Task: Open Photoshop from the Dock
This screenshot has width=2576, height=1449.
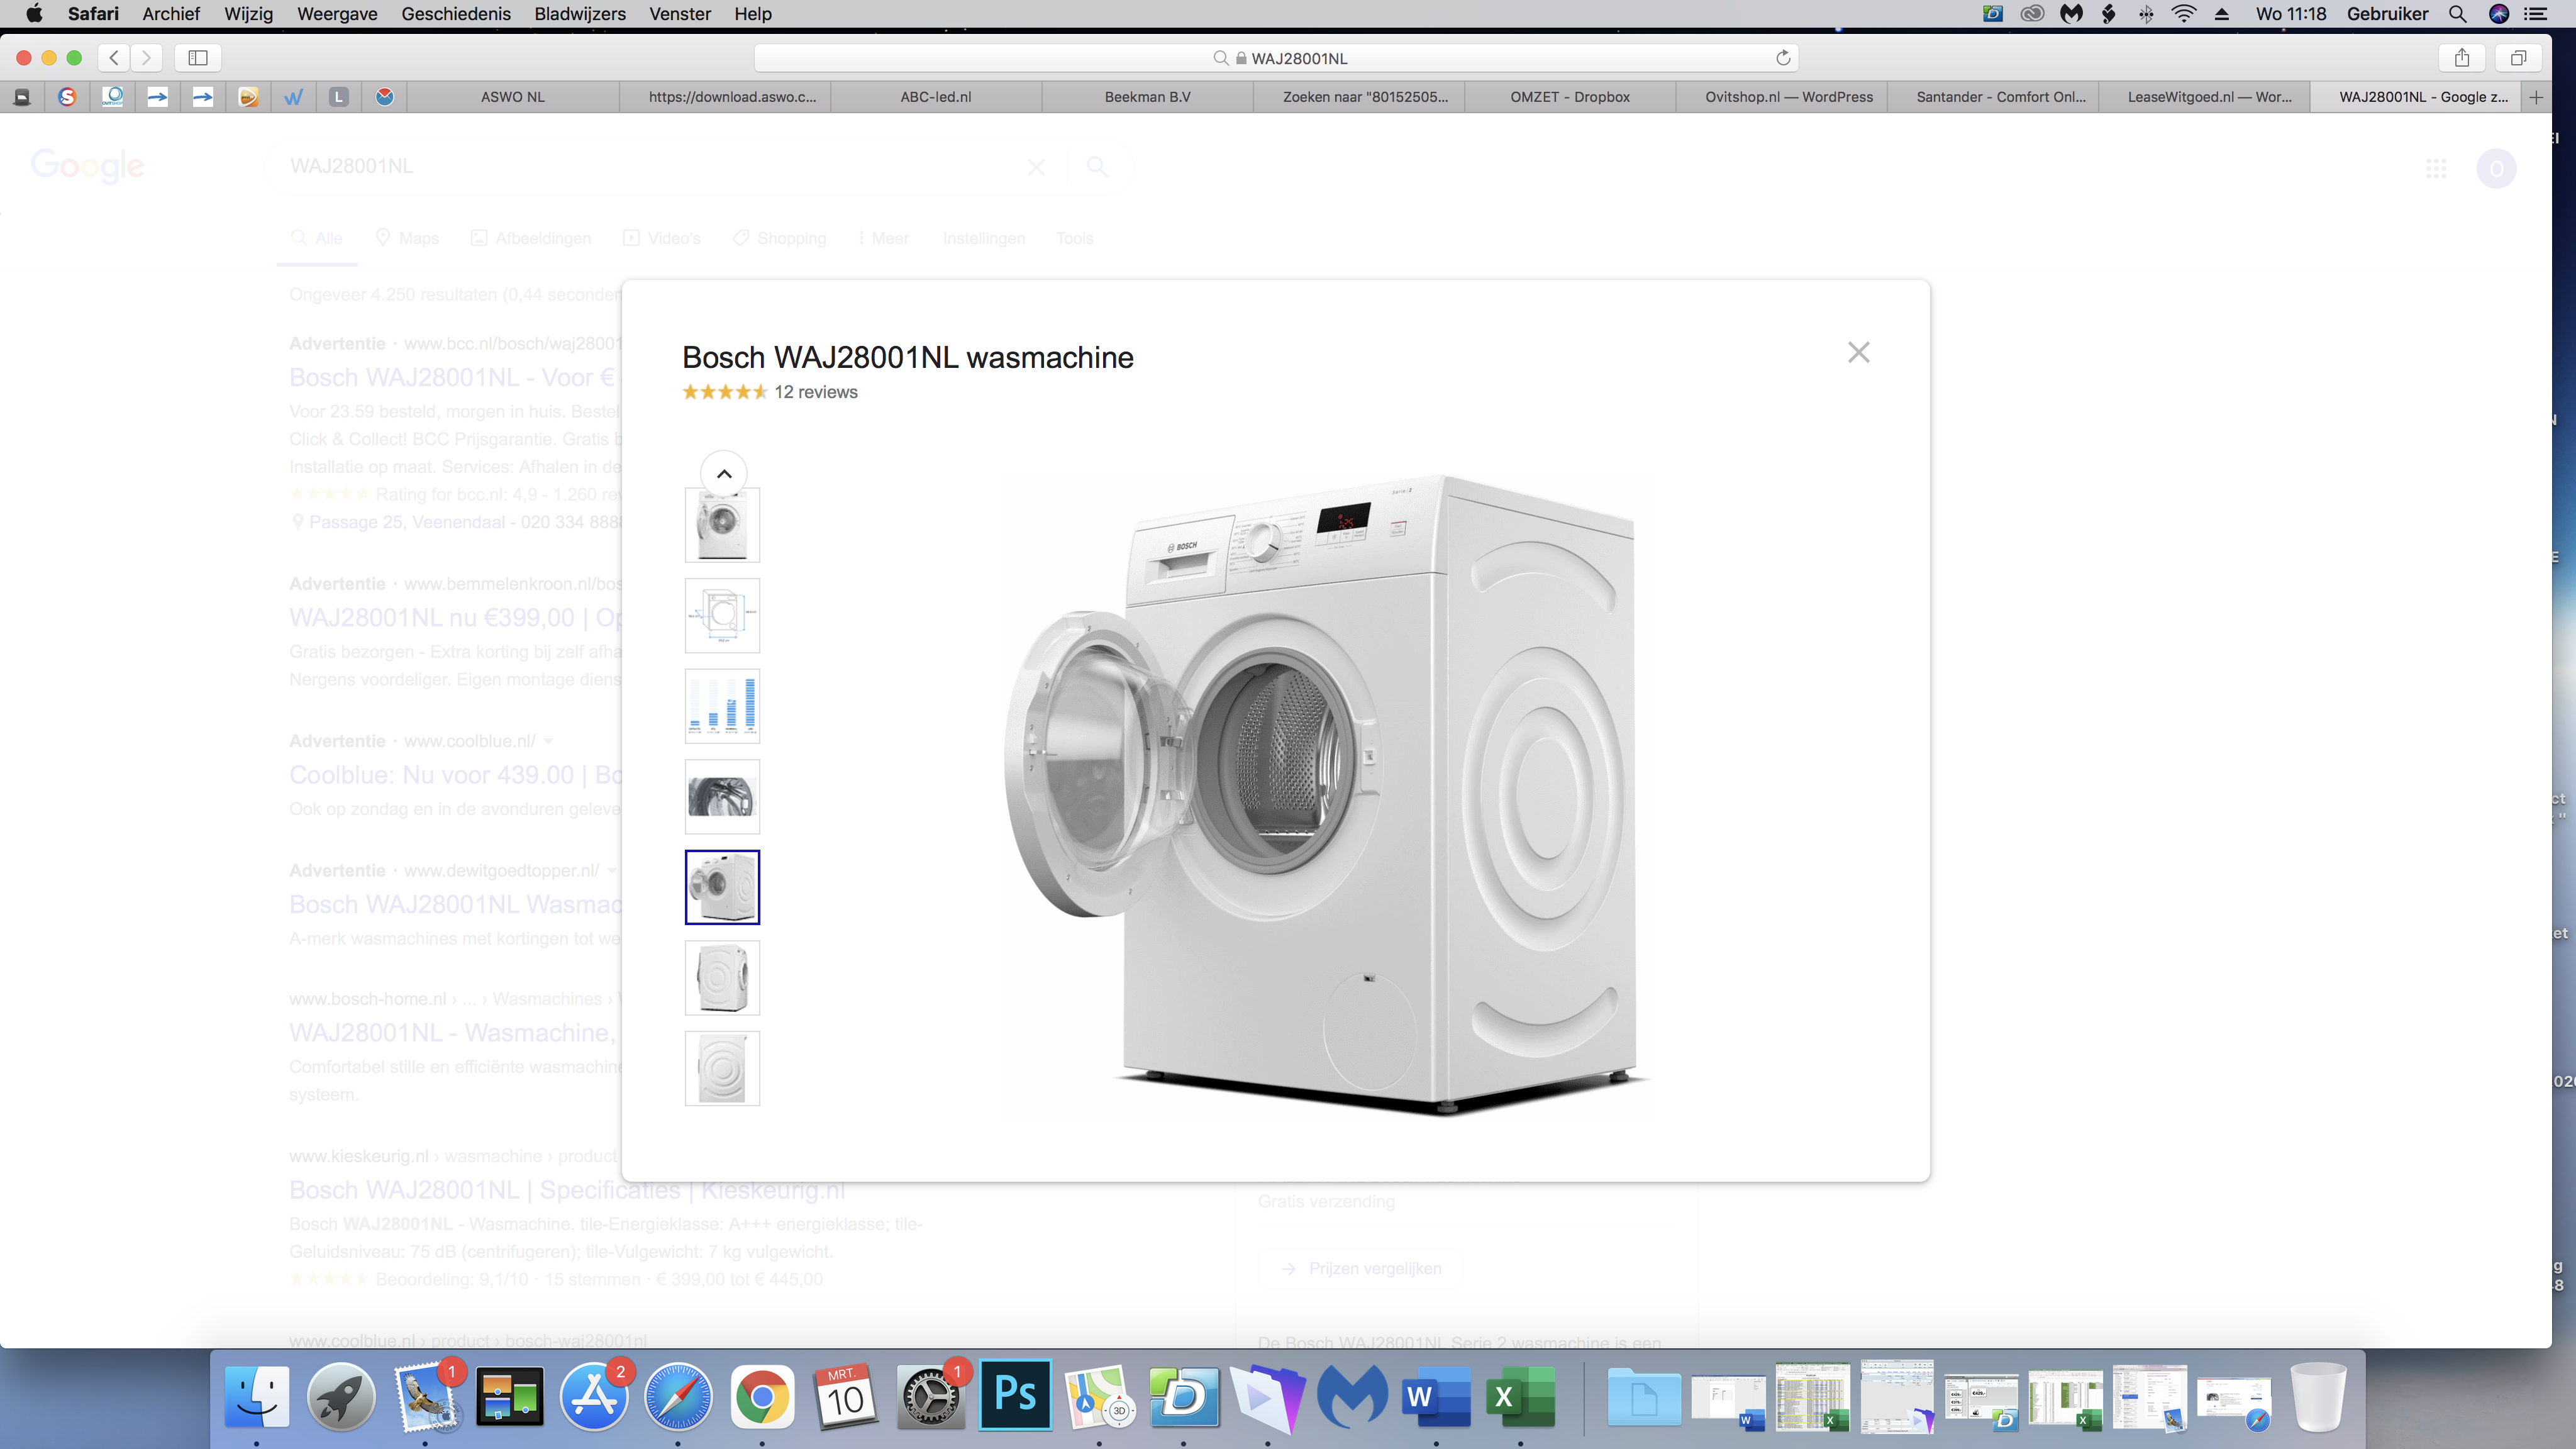Action: point(1015,1394)
